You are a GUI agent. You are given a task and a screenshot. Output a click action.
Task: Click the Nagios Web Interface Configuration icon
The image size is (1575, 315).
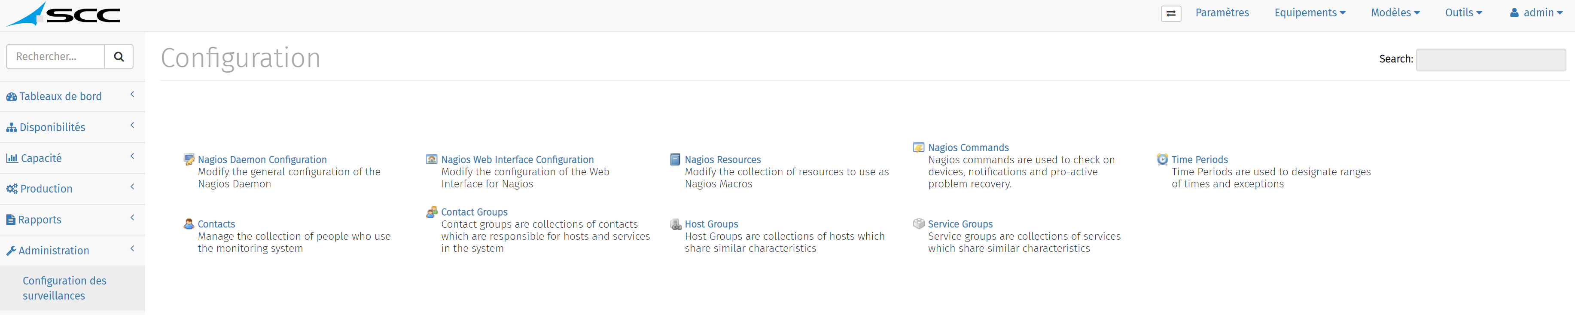[432, 159]
